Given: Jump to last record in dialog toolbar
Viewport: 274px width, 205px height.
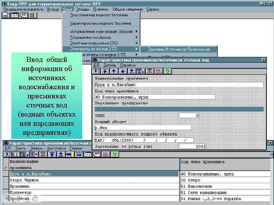Looking at the screenshot, I should tap(132, 71).
